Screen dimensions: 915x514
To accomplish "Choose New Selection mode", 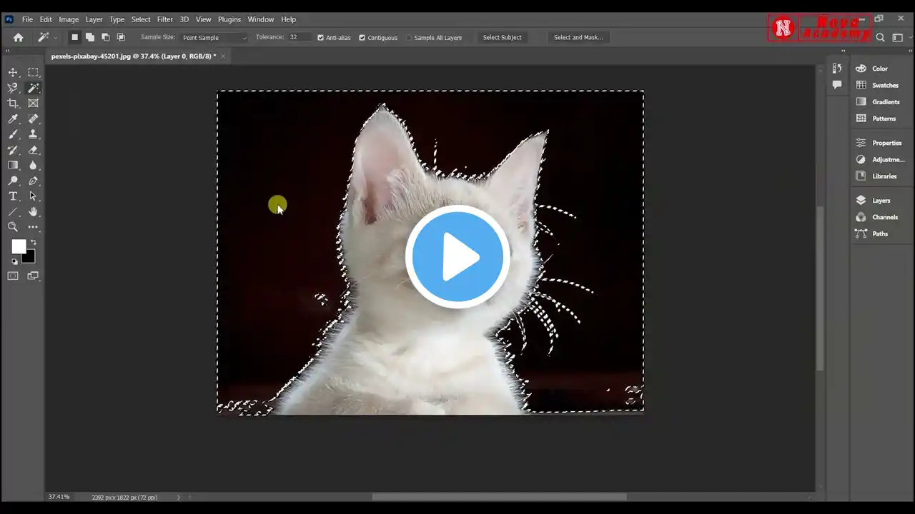I will (74, 37).
